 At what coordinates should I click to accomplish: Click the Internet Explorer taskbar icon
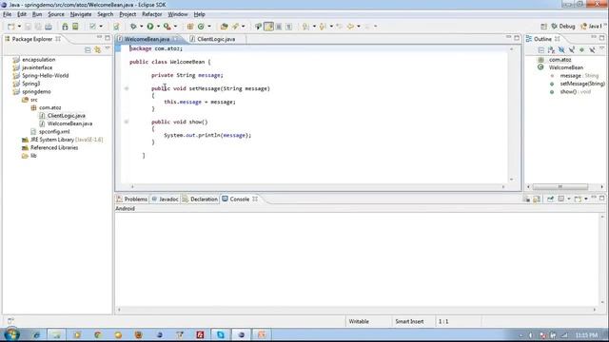click(x=36, y=334)
